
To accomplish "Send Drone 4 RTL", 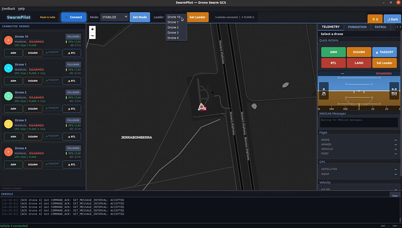I will click(72, 164).
